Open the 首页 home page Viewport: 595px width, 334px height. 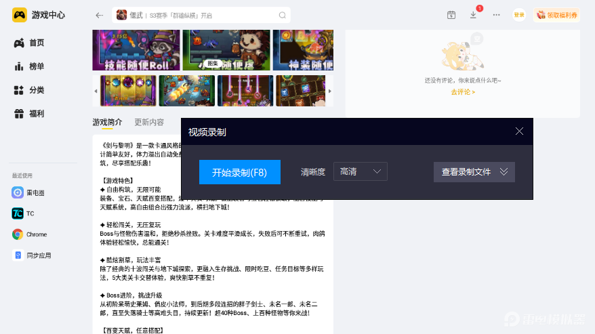click(x=29, y=43)
